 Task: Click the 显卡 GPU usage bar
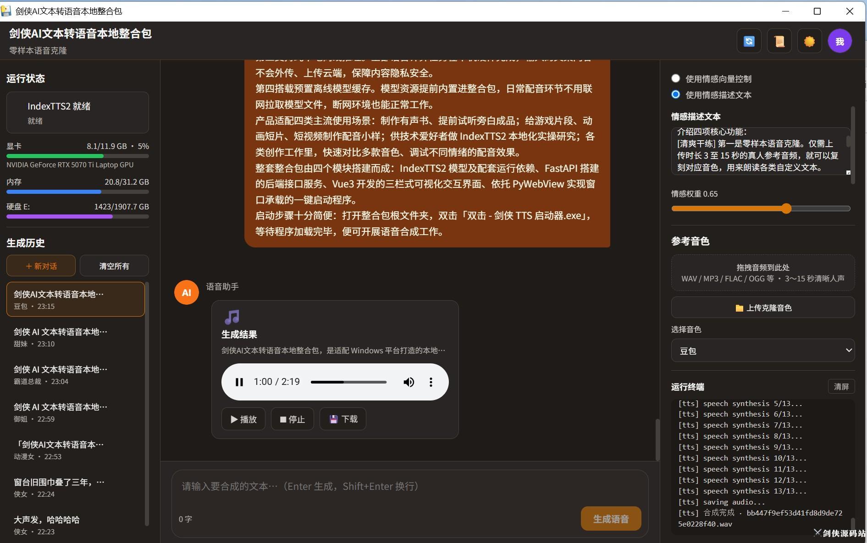(77, 156)
